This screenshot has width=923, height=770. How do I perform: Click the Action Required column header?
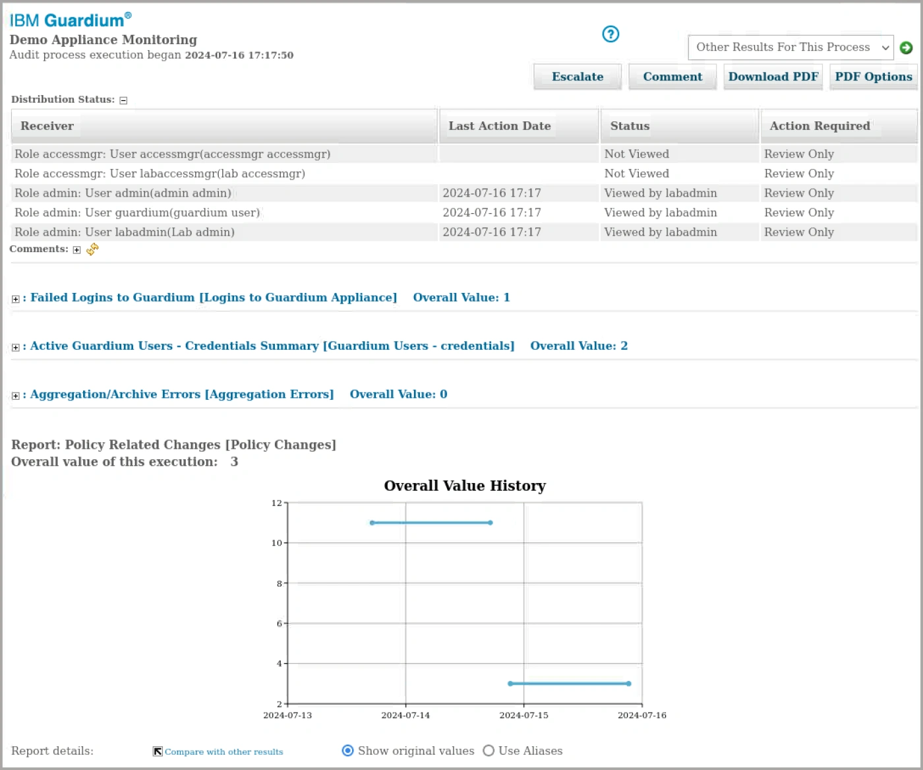[x=839, y=126]
